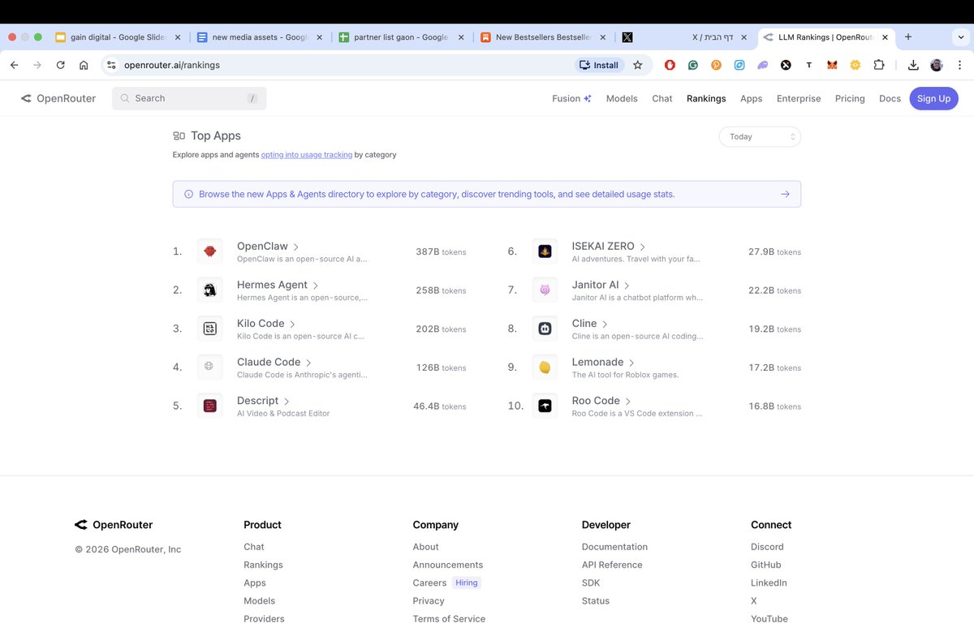This screenshot has height=632, width=974.
Task: Click the Grammarly extension icon
Action: pyautogui.click(x=693, y=65)
